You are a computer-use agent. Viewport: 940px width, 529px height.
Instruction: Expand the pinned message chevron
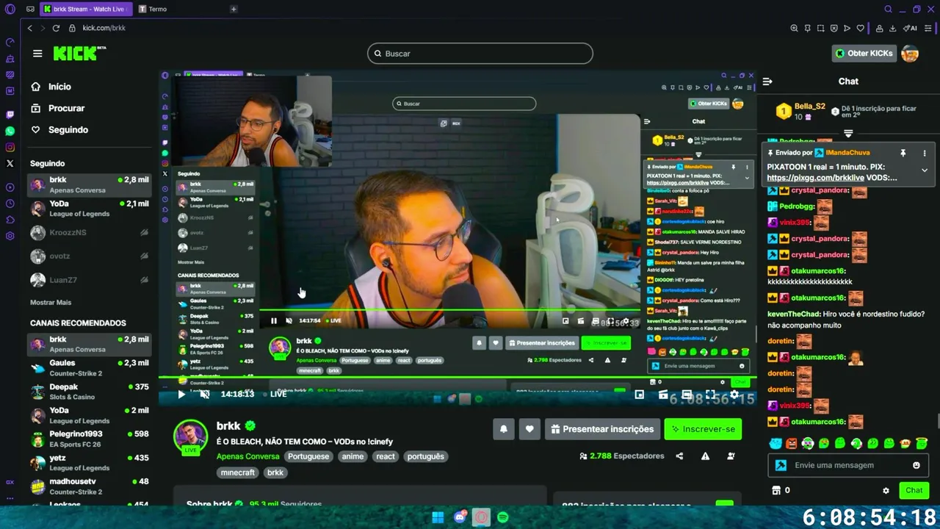925,170
